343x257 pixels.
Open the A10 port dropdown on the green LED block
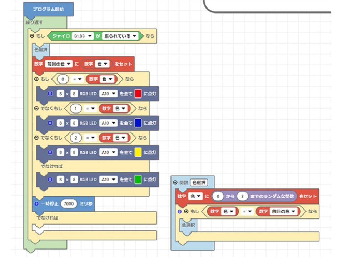pos(108,180)
